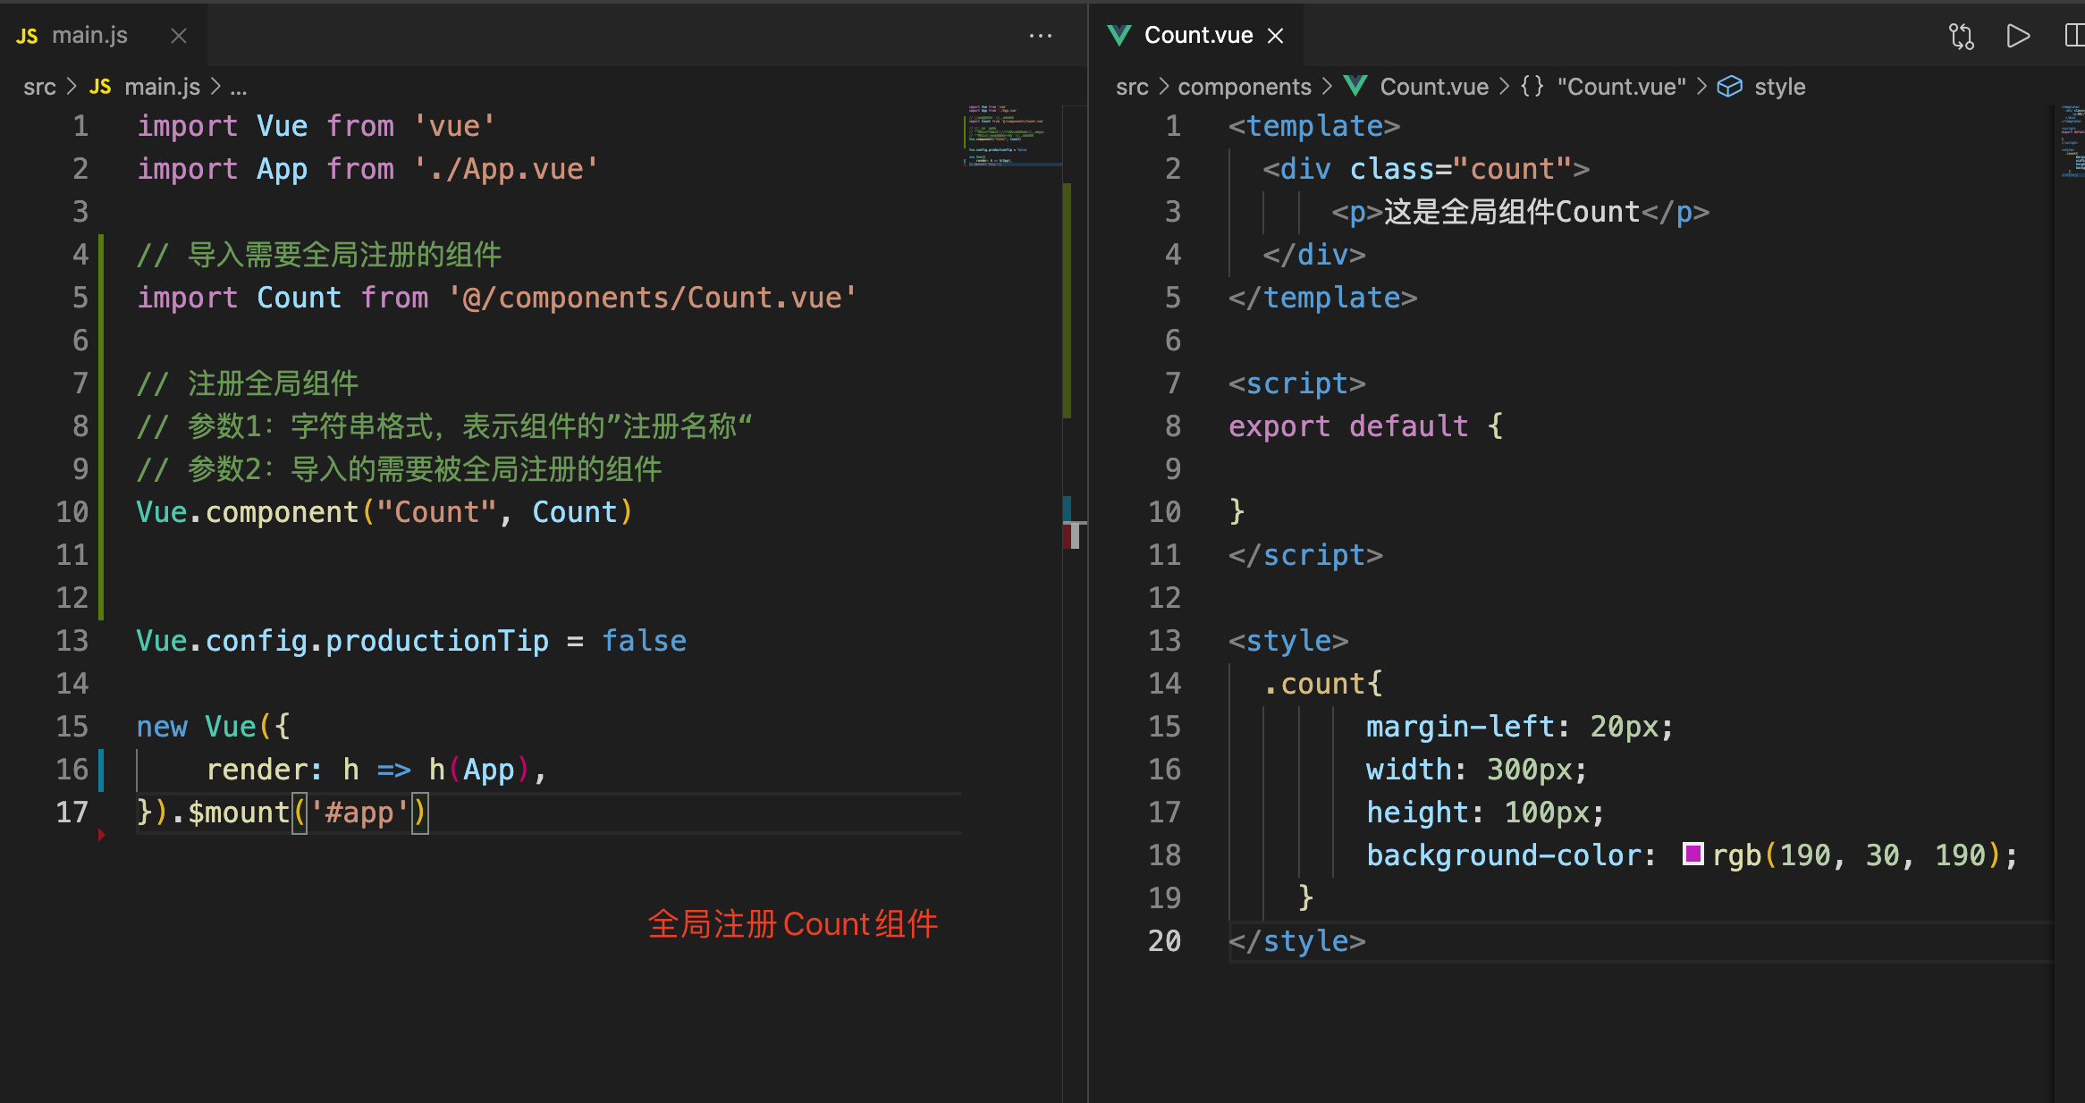Open color picker swatch for rgb(190, 30, 190)
Screen dimensions: 2085x1103
[1692, 854]
